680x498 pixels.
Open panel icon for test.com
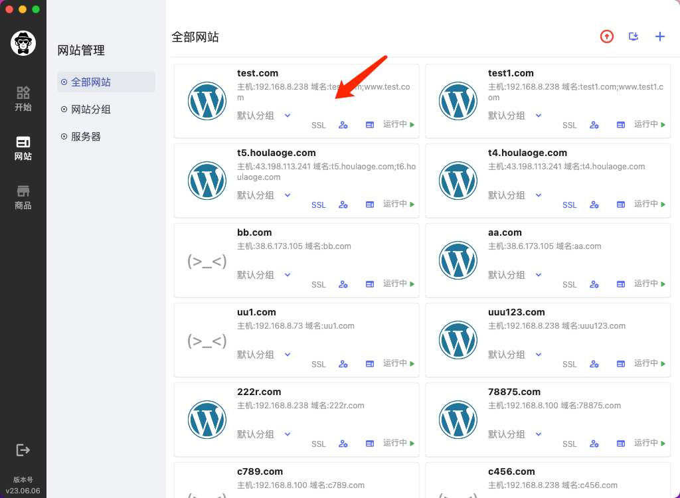coord(370,125)
